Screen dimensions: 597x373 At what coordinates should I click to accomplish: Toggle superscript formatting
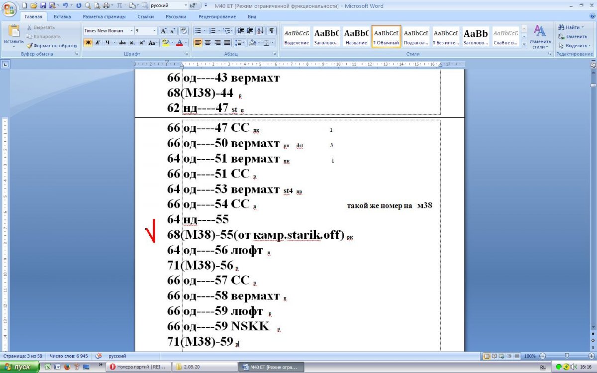coord(142,43)
